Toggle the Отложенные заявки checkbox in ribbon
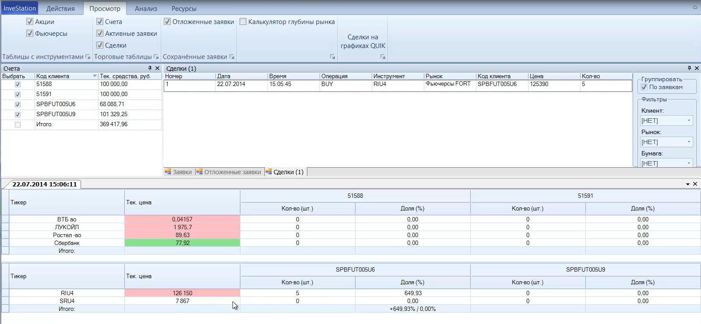 167,21
